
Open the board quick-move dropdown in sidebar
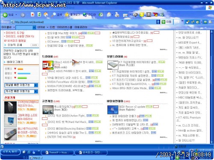pos(21,91)
